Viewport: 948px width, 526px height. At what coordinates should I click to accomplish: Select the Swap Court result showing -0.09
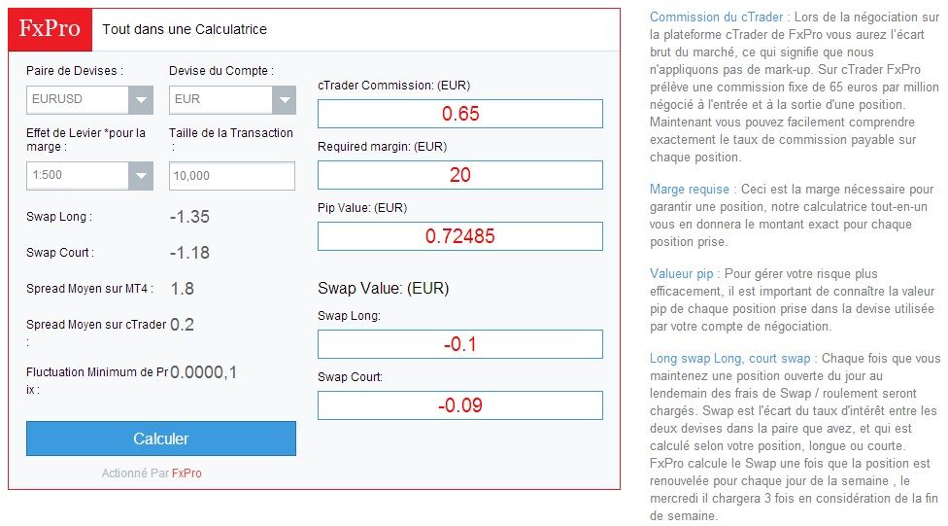(459, 405)
